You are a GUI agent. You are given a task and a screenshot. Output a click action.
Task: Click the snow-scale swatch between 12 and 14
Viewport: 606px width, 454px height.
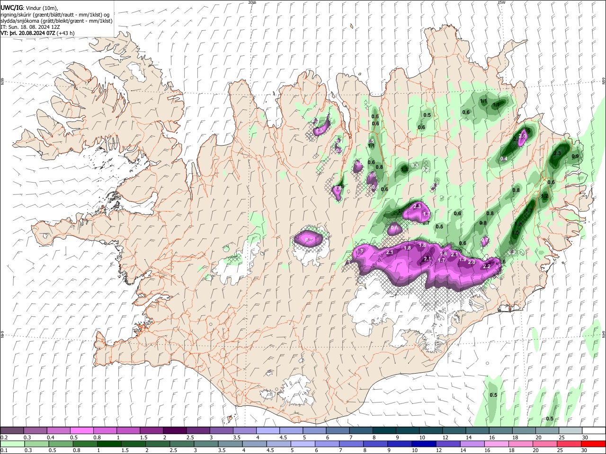454,431
